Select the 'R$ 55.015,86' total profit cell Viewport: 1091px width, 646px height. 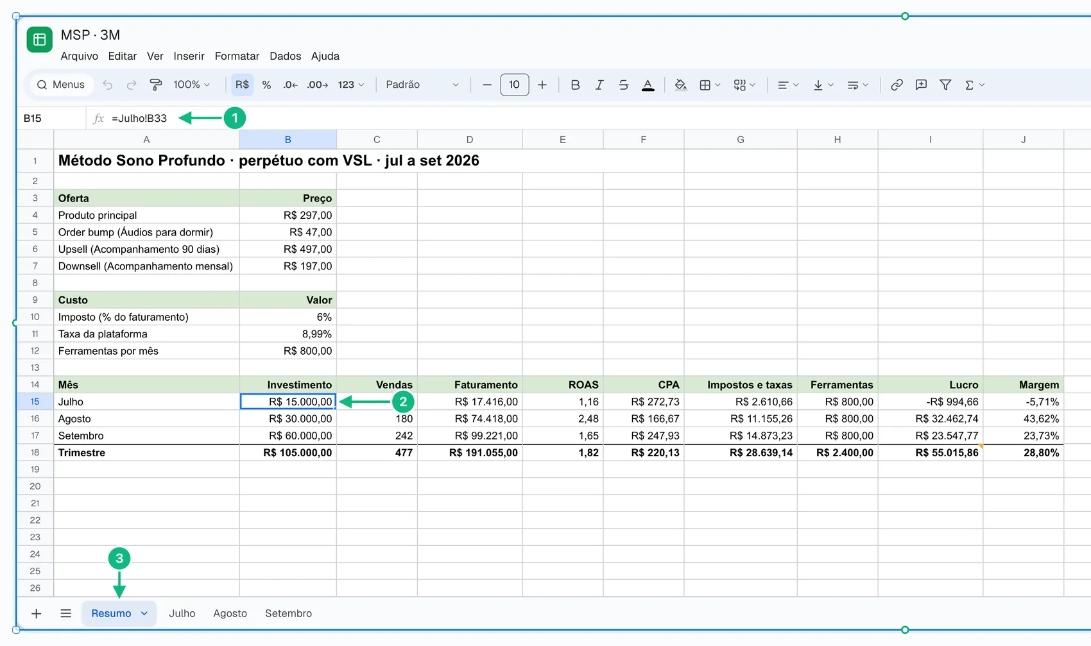(x=930, y=452)
